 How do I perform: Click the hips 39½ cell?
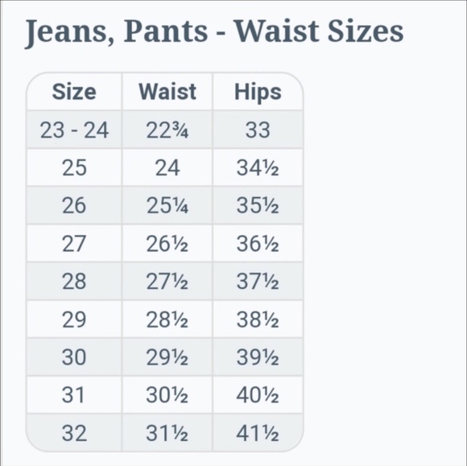tap(258, 357)
